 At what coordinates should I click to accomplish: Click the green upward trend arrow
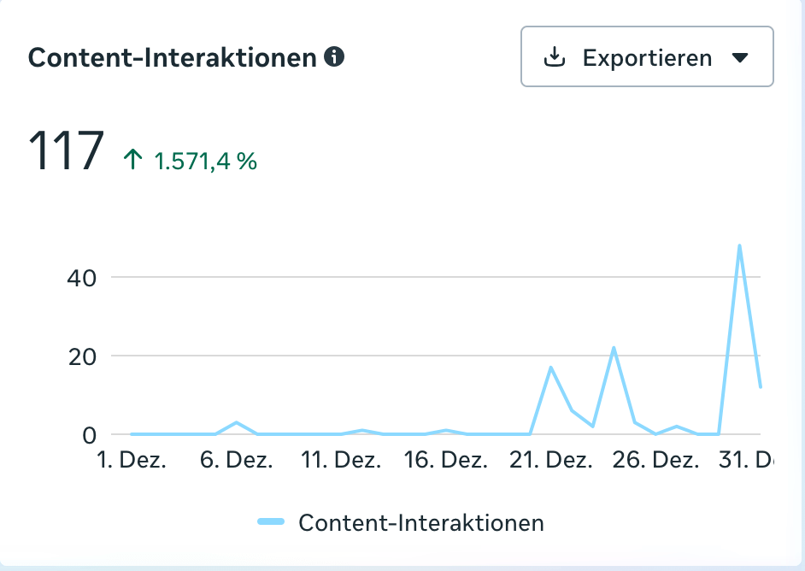133,160
